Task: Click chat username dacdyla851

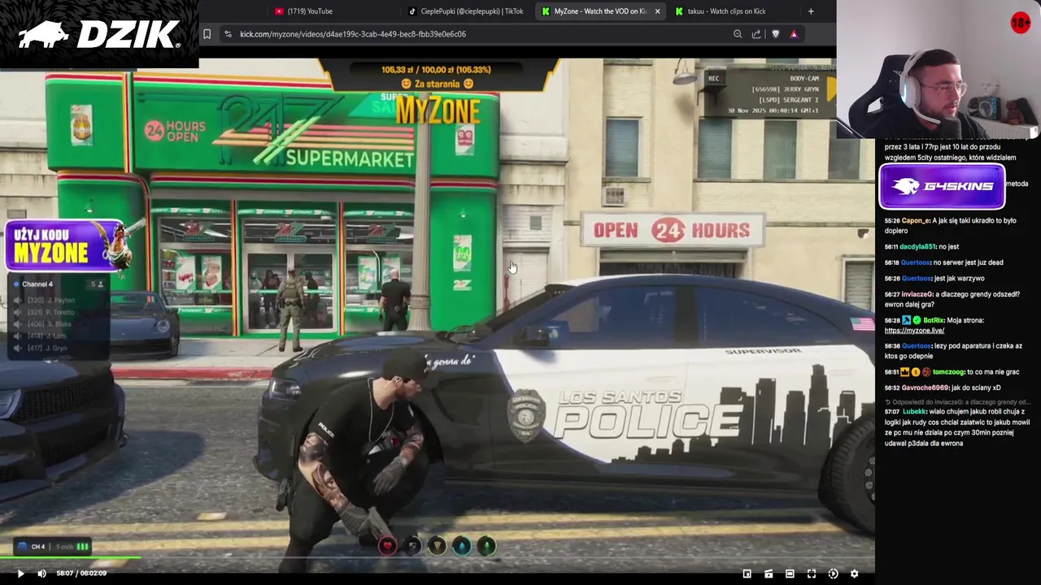Action: point(918,246)
